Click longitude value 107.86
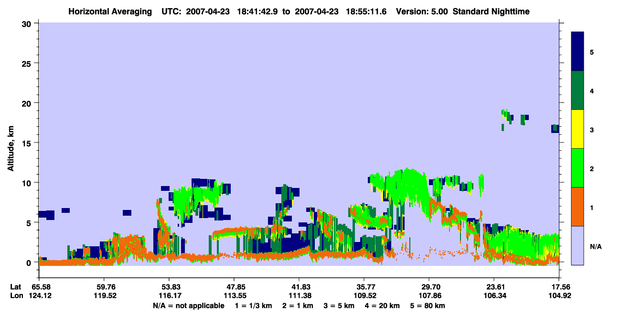Screen dimensions: 621x319 pyautogui.click(x=429, y=296)
